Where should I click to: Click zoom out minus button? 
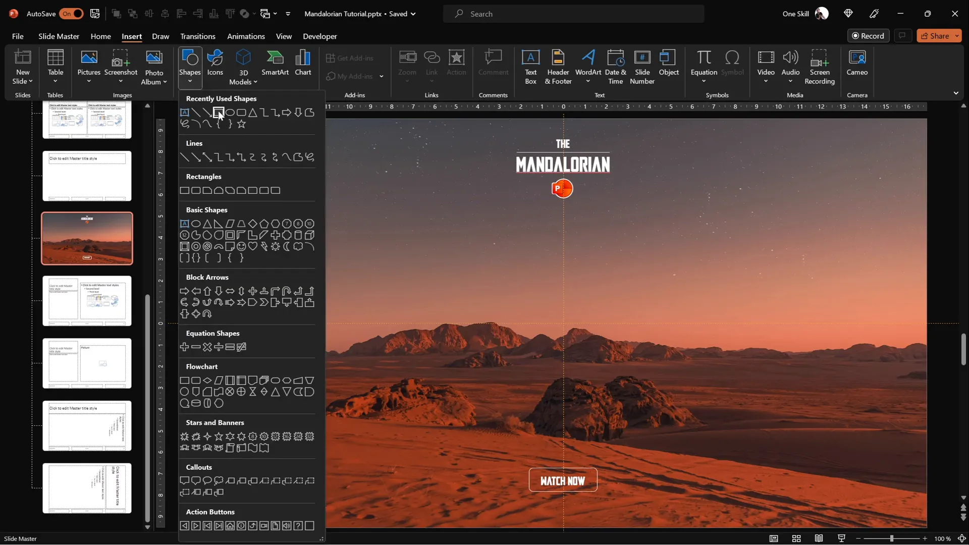pyautogui.click(x=858, y=539)
